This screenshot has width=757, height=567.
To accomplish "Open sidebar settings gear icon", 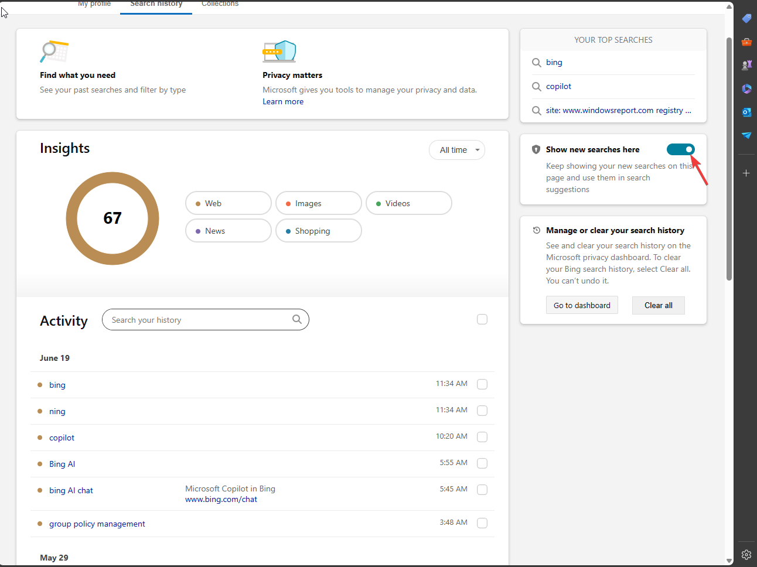I will tap(746, 555).
